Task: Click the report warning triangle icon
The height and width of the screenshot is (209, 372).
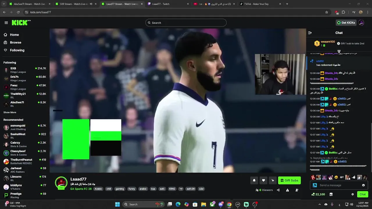Action: pyautogui.click(x=287, y=190)
